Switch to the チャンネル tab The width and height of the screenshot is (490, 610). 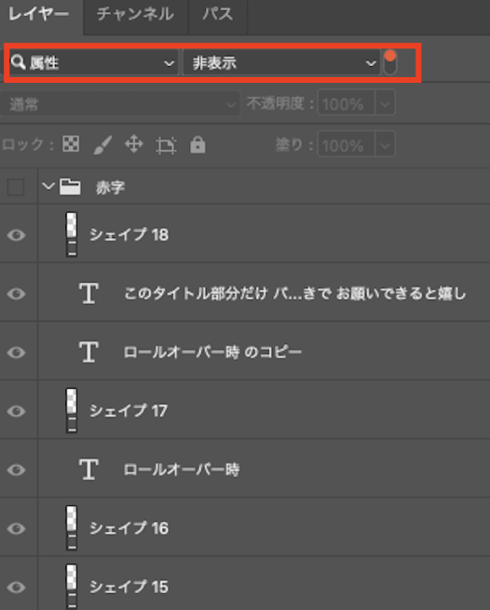tap(136, 14)
